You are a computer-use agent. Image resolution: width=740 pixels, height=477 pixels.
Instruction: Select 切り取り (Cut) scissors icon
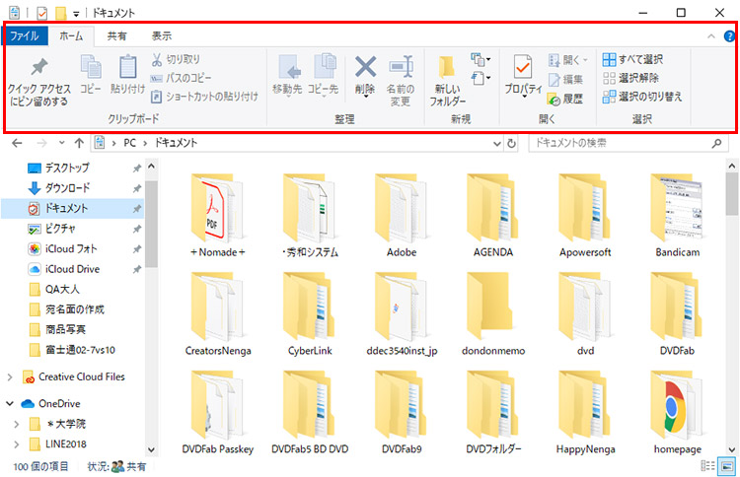point(176,59)
